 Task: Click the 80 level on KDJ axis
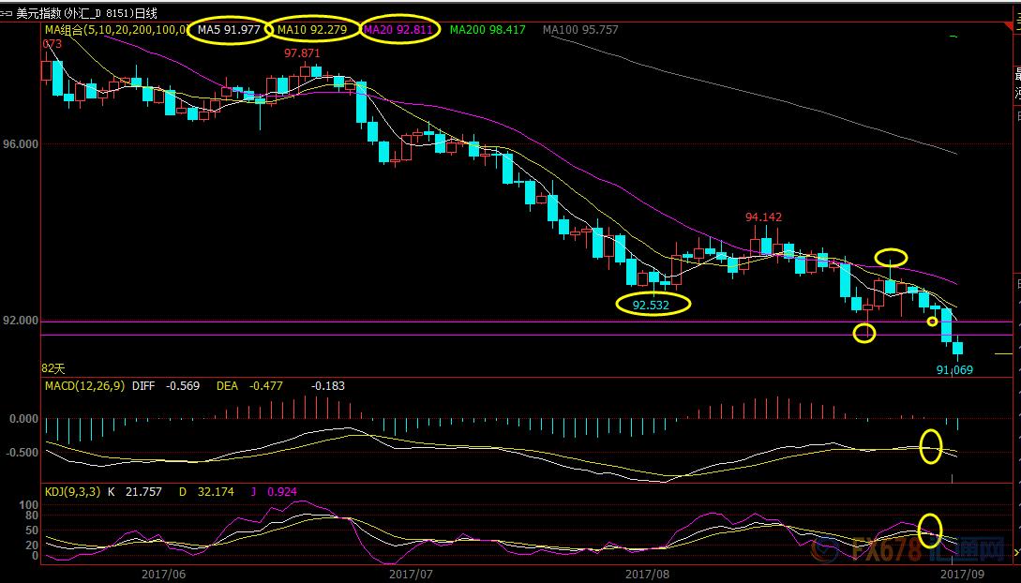click(32, 516)
